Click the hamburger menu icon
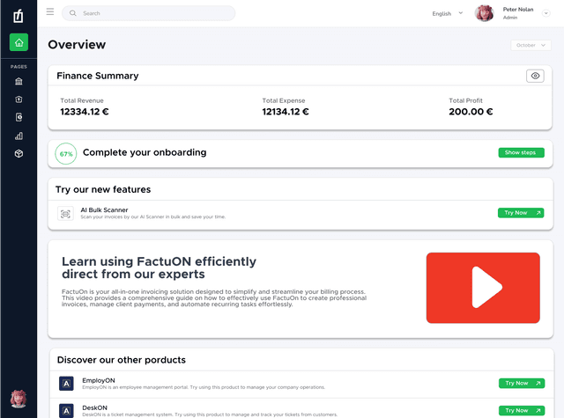The image size is (564, 418). coord(50,11)
